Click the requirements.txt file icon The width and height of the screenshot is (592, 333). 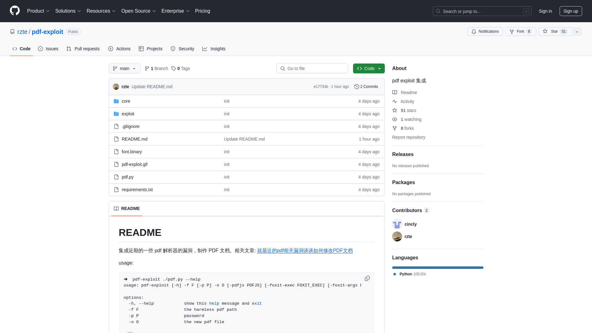116,190
